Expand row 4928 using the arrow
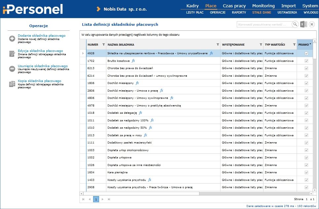319x209 pixels. click(83, 53)
